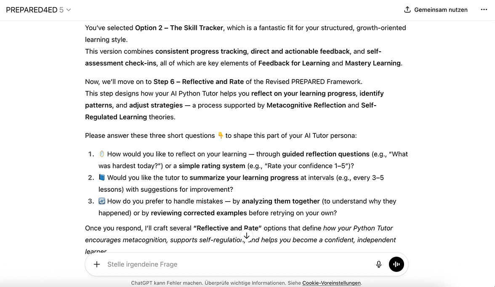Click the mirror emoji in question 1

click(x=102, y=154)
